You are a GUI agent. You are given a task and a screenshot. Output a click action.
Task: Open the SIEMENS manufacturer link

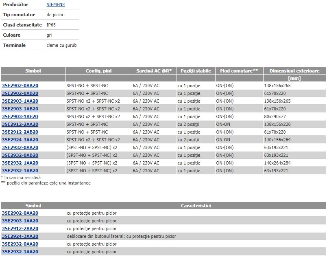click(x=55, y=4)
